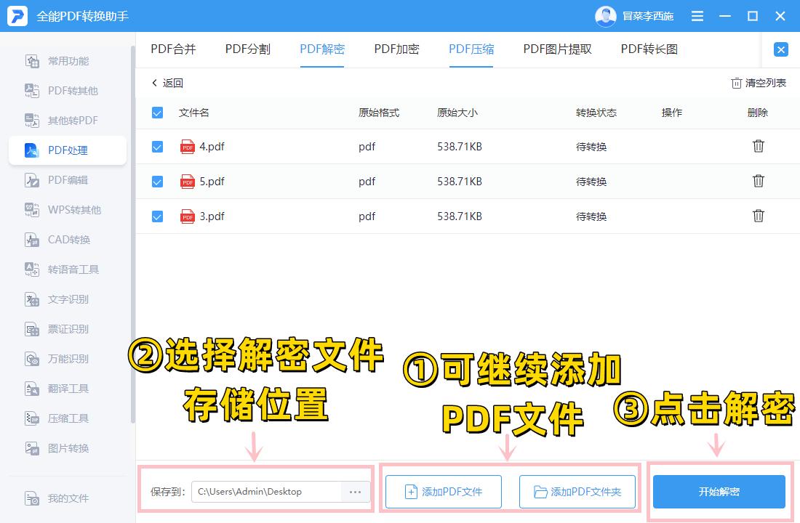Open CAD转换 in the sidebar
Screen dimensions: 800x523
pyautogui.click(x=68, y=240)
